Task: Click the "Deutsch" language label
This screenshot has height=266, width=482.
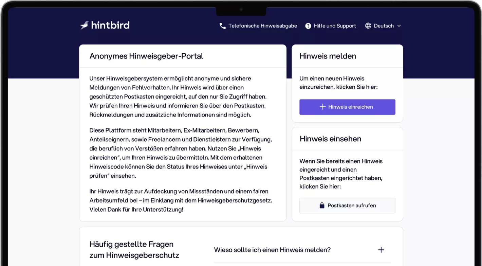Action: pos(384,26)
